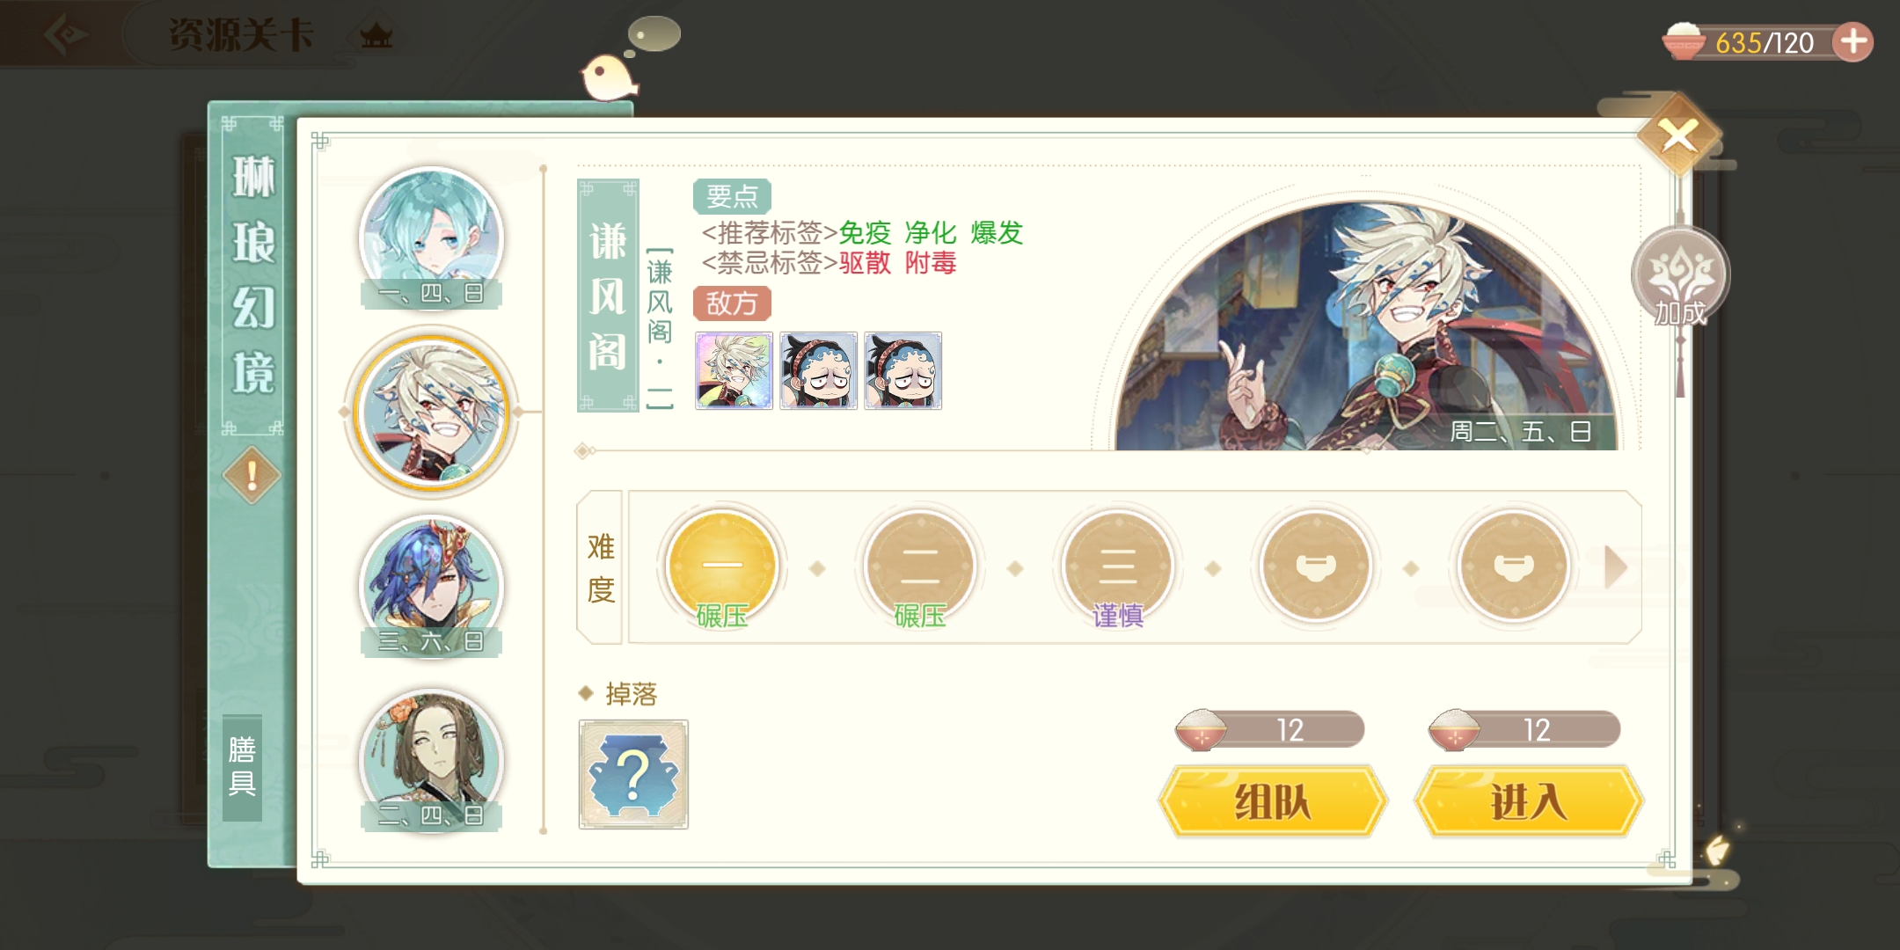Inspect the second blue-haired enemy icon

coord(819,370)
